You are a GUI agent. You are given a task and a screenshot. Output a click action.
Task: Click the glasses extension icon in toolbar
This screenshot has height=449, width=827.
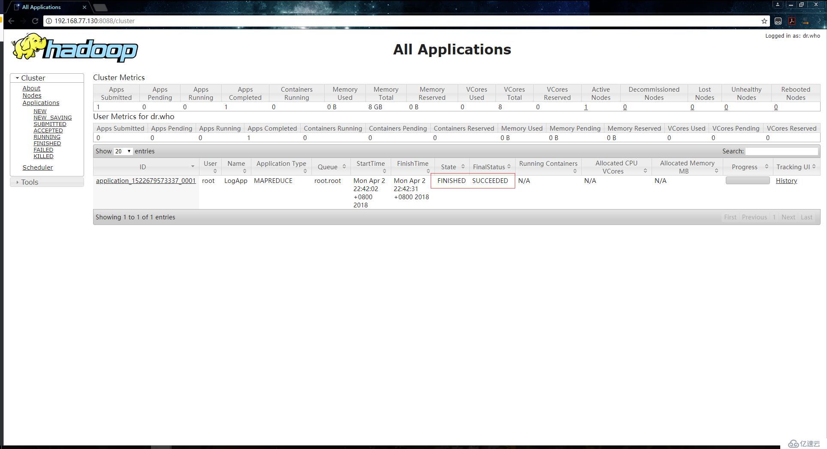tap(778, 21)
